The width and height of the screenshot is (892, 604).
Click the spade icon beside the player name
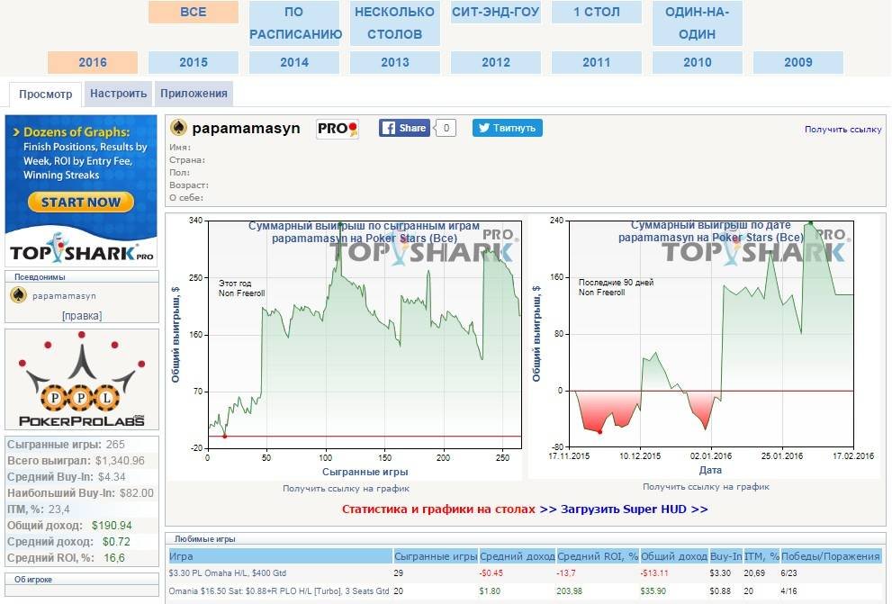coord(178,128)
